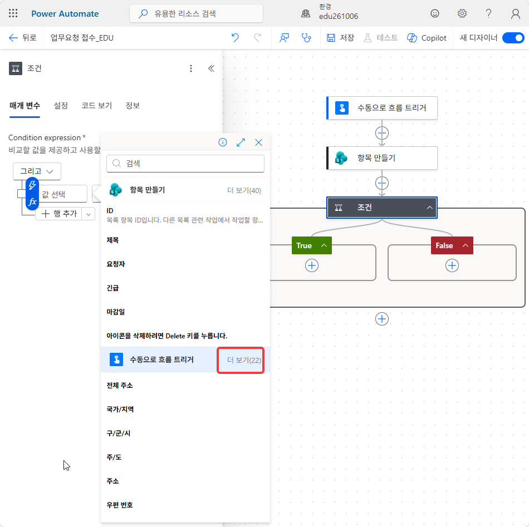Switch to the 코드 보기 tab

tap(97, 106)
